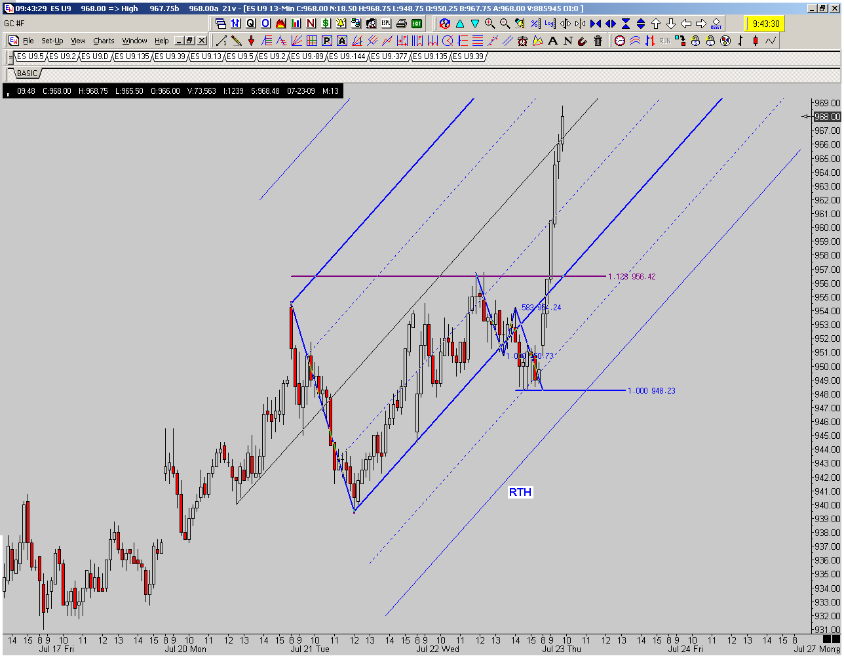This screenshot has height=656, width=844.
Task: Click the cyan down triangle icon
Action: (475, 24)
